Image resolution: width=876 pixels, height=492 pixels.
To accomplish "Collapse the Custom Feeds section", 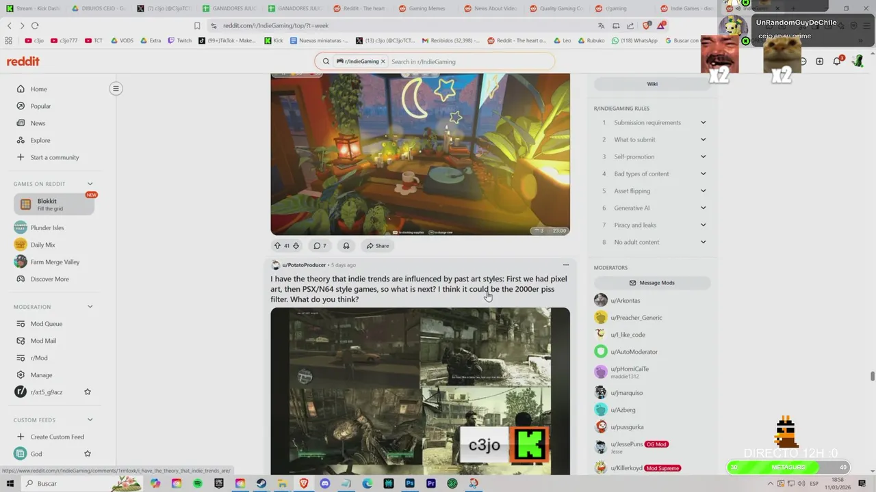I will pos(90,420).
